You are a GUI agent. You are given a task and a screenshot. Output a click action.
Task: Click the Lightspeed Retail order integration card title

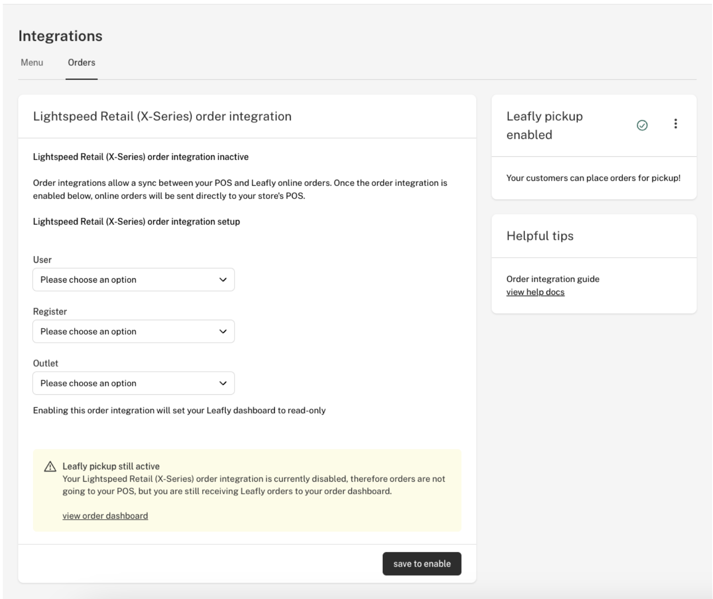(162, 116)
